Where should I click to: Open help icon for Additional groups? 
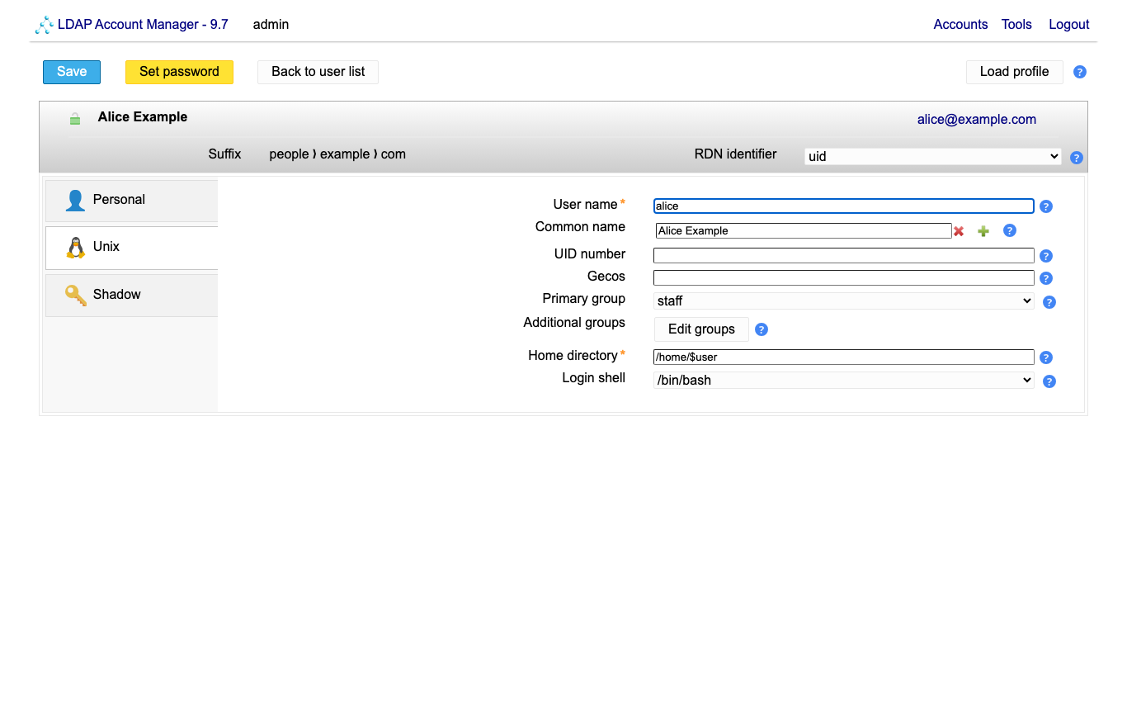(762, 329)
